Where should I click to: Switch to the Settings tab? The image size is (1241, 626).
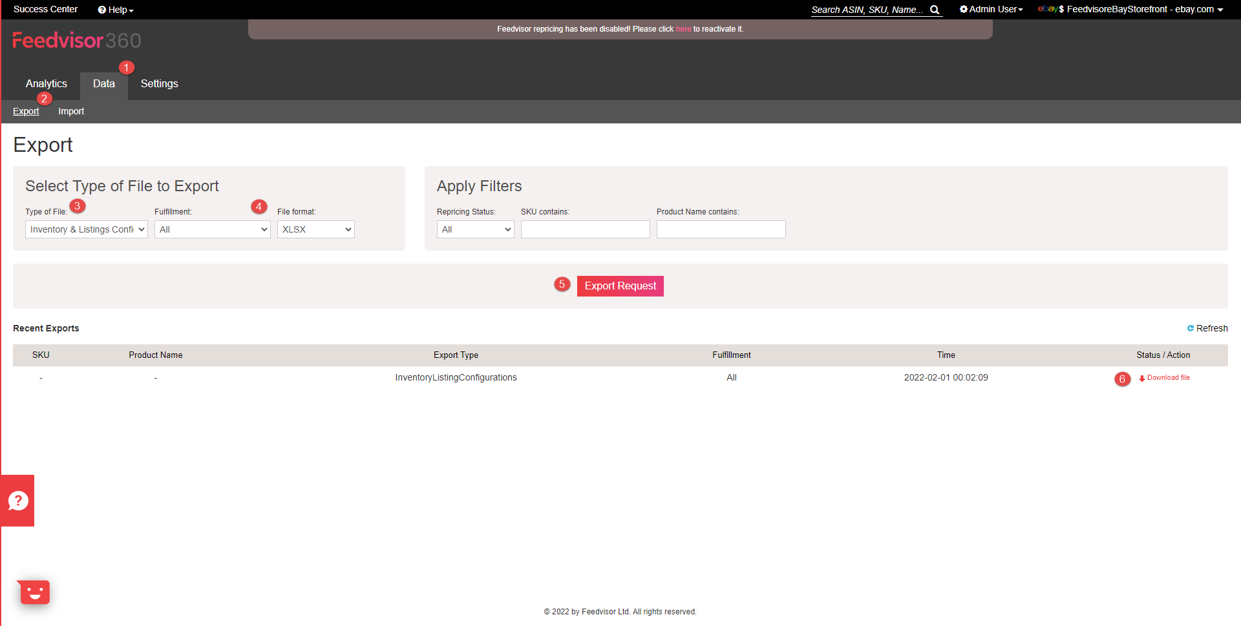[x=160, y=83]
